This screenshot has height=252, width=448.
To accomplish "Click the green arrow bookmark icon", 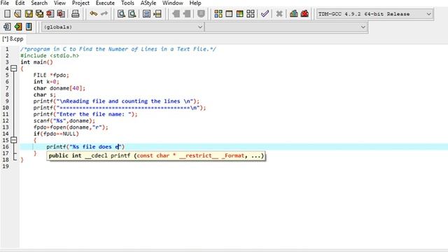I will (x=18, y=27).
